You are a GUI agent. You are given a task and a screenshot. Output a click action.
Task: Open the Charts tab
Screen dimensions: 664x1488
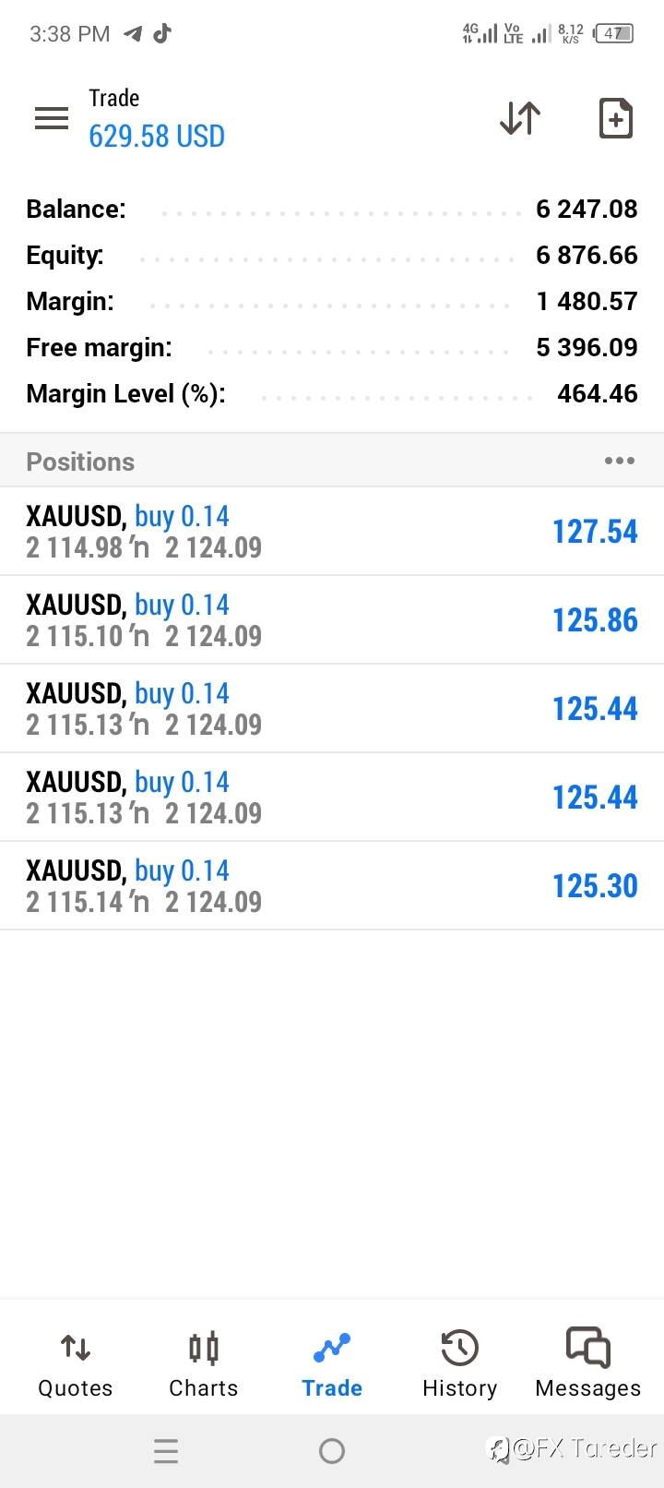click(x=203, y=1364)
